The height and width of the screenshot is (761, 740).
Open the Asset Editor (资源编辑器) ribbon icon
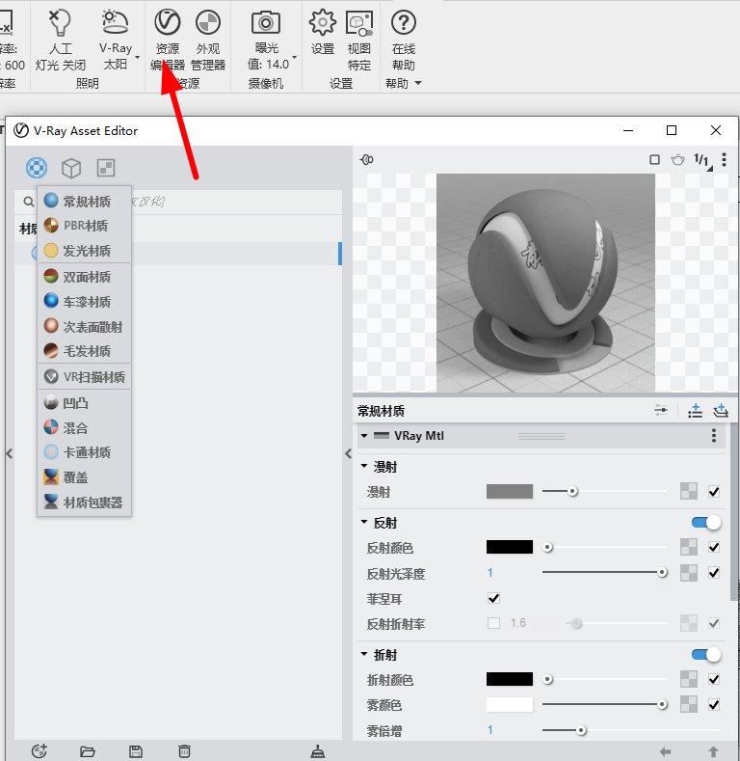[x=168, y=22]
